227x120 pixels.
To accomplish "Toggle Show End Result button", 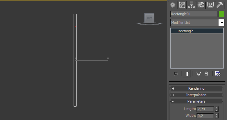I will coord(187,74).
